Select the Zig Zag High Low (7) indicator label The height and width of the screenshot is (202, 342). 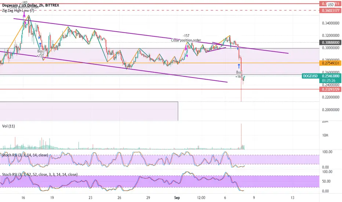[x=18, y=11]
